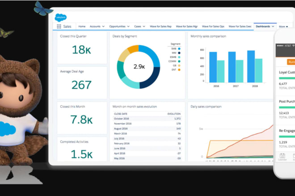Tap the 1,219 total entries value
Viewport: 295px width, 196px height.
click(283, 142)
